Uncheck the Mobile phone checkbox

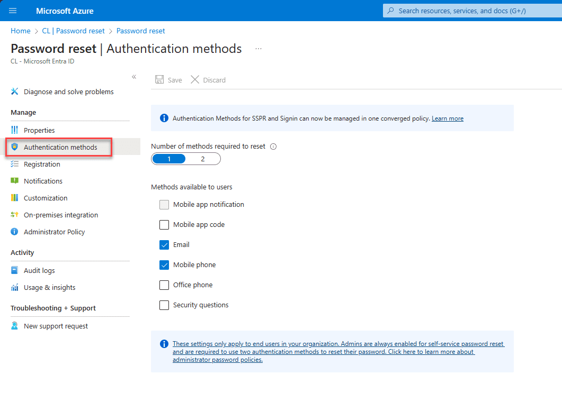tap(164, 264)
